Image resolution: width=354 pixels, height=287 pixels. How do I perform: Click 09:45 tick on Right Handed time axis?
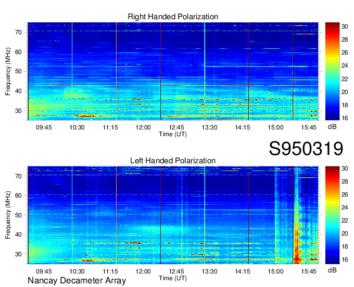pyautogui.click(x=44, y=127)
